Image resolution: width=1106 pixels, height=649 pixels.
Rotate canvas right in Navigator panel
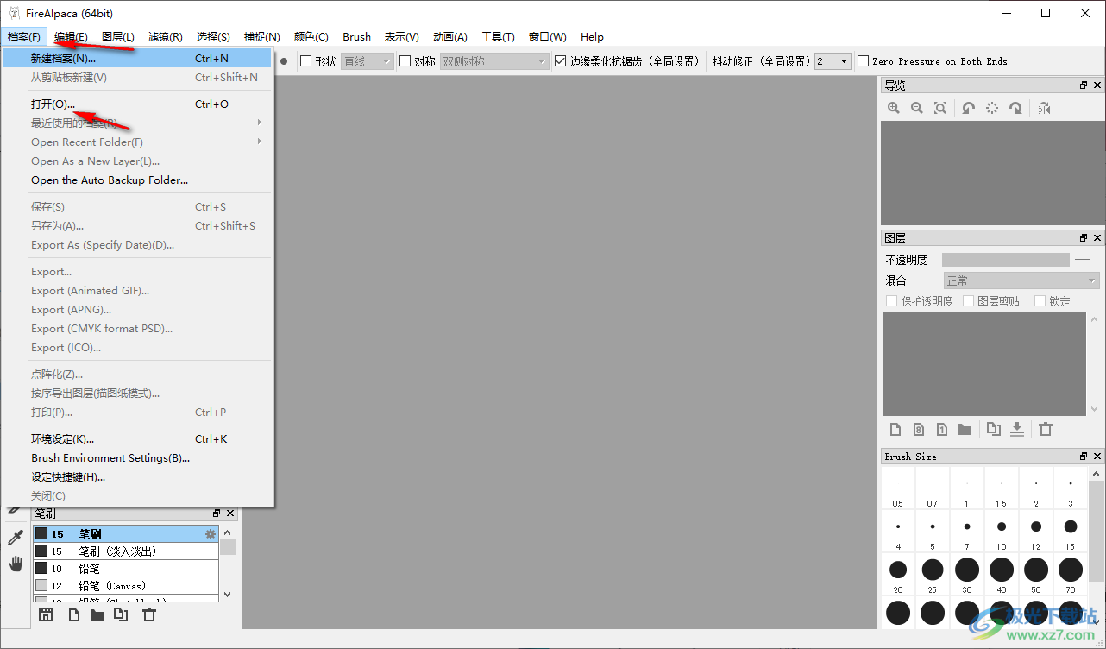click(1015, 108)
